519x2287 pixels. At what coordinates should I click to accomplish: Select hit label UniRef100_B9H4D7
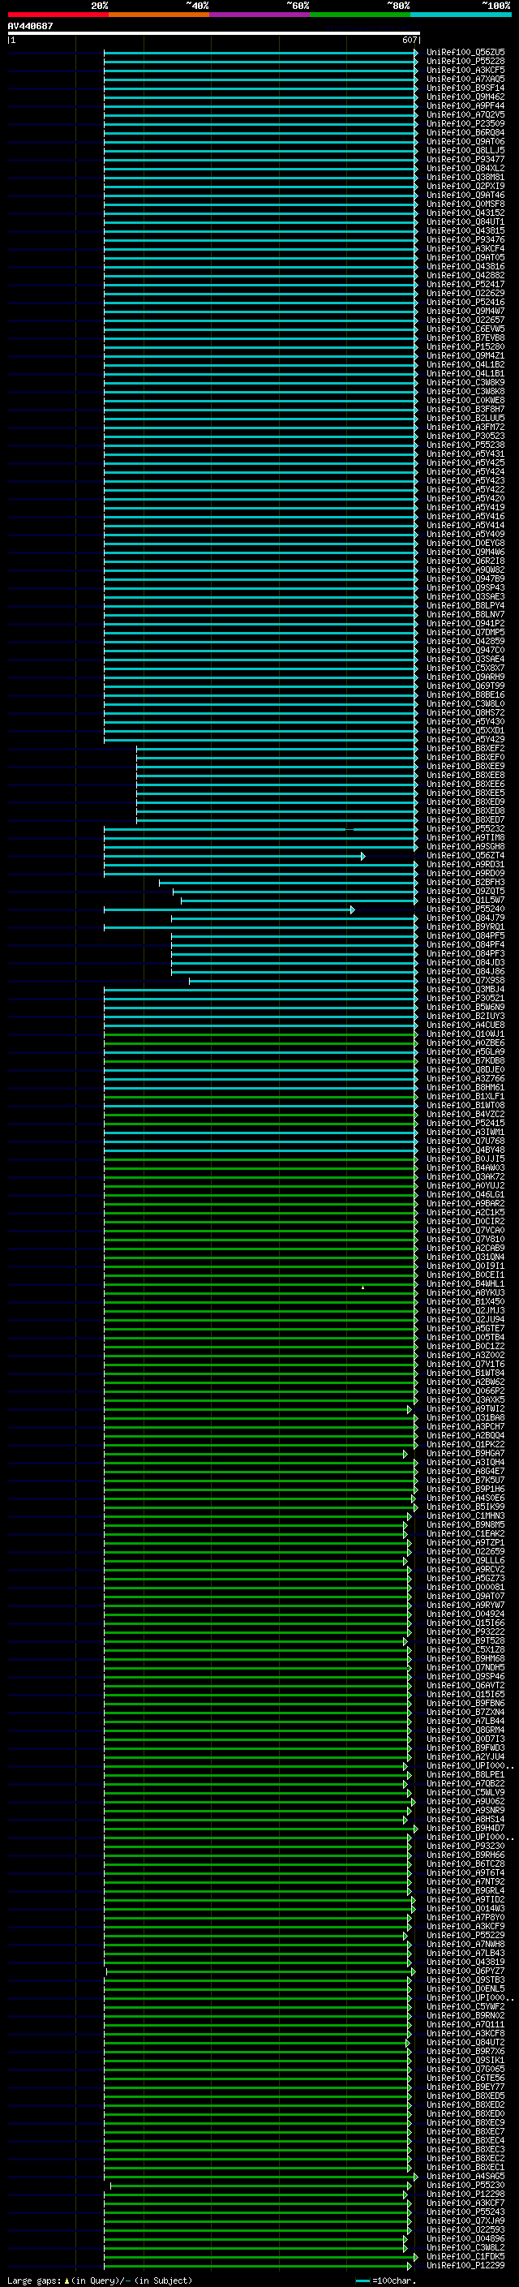click(x=465, y=1828)
